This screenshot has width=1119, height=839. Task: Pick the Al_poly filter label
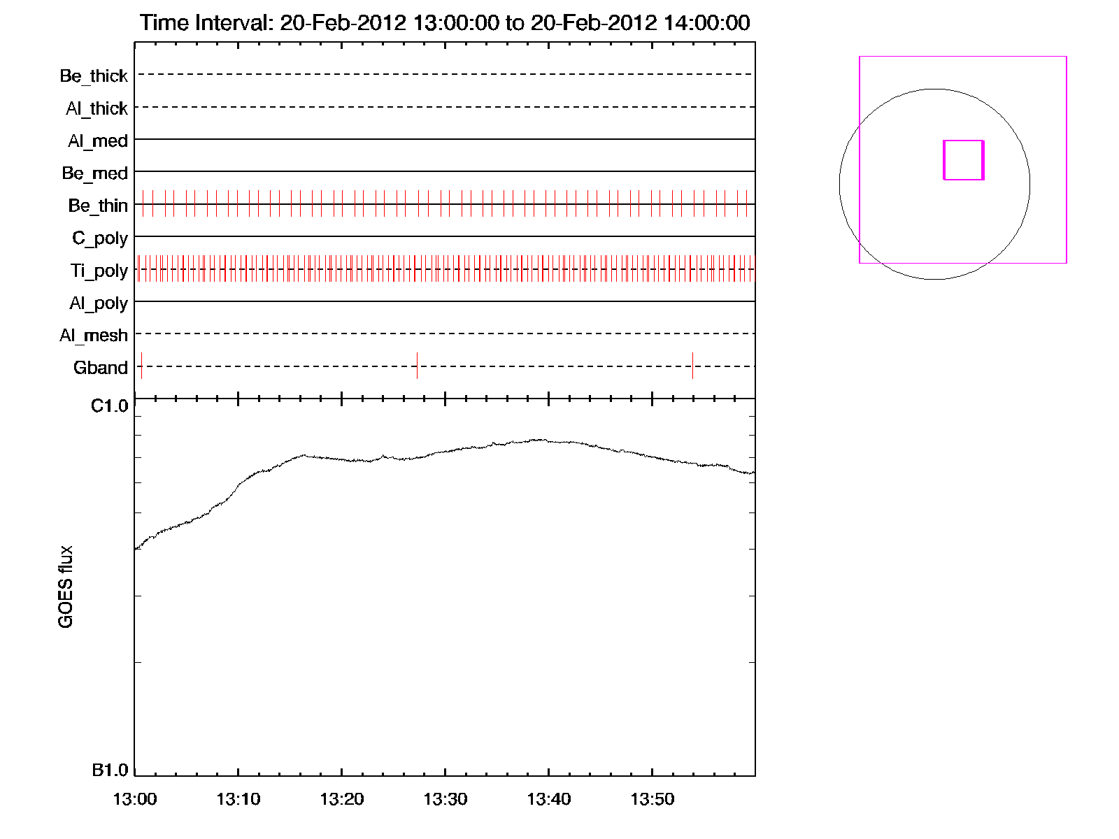pyautogui.click(x=99, y=303)
